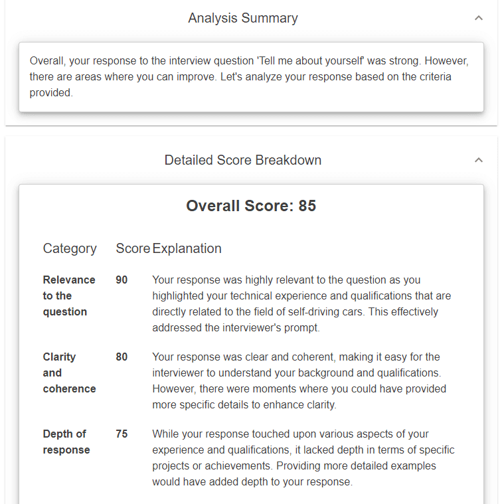Collapse the Detailed Score Breakdown chevron
504x504 pixels.
point(479,160)
